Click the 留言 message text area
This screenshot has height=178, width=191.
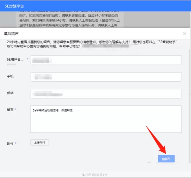106,119
